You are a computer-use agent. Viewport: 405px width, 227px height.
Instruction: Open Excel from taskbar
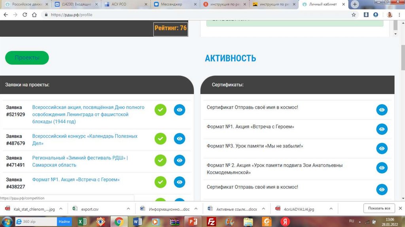point(83,221)
